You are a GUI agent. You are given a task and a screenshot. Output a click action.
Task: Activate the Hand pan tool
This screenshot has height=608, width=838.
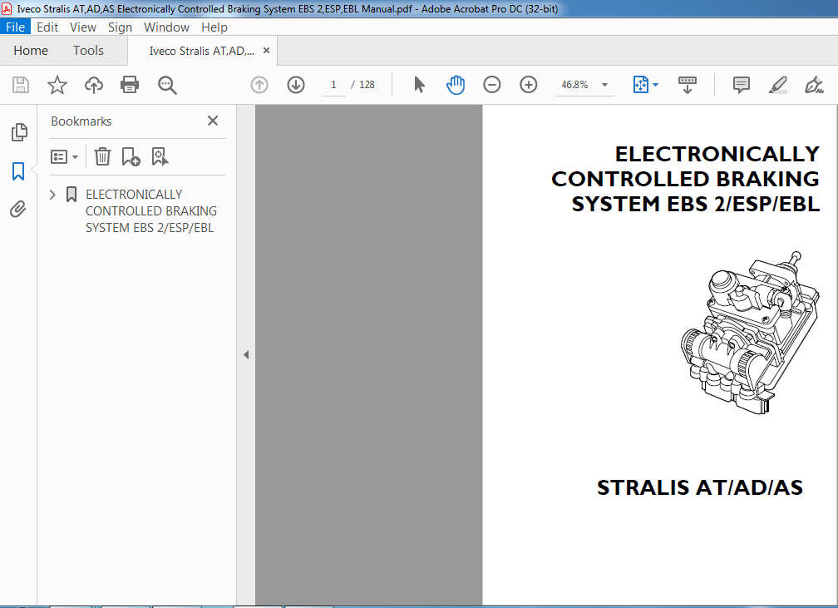pos(456,85)
